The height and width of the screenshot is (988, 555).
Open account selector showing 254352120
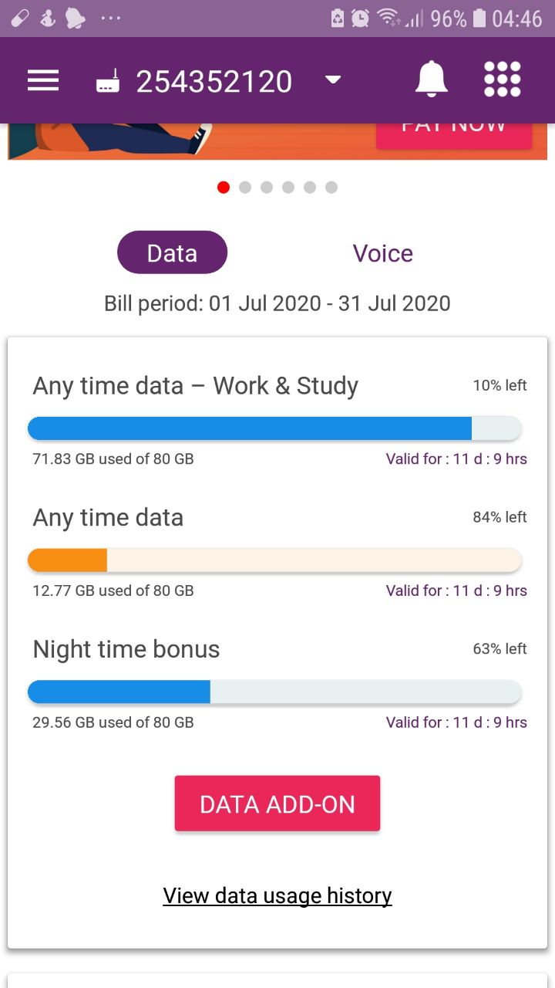coord(214,81)
